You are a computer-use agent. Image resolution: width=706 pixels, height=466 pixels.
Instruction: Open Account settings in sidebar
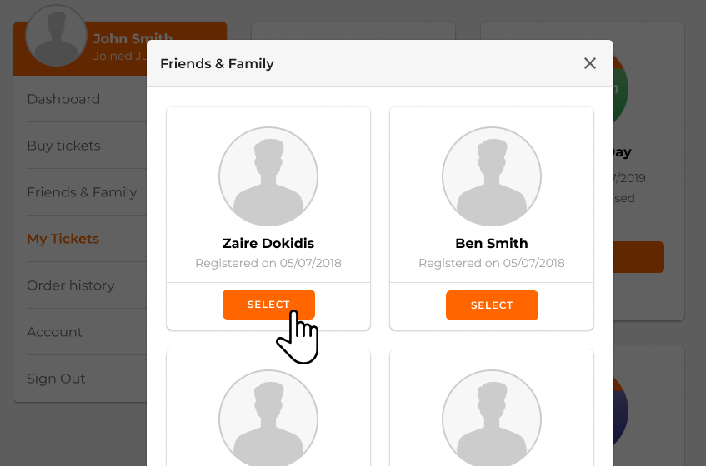(54, 332)
